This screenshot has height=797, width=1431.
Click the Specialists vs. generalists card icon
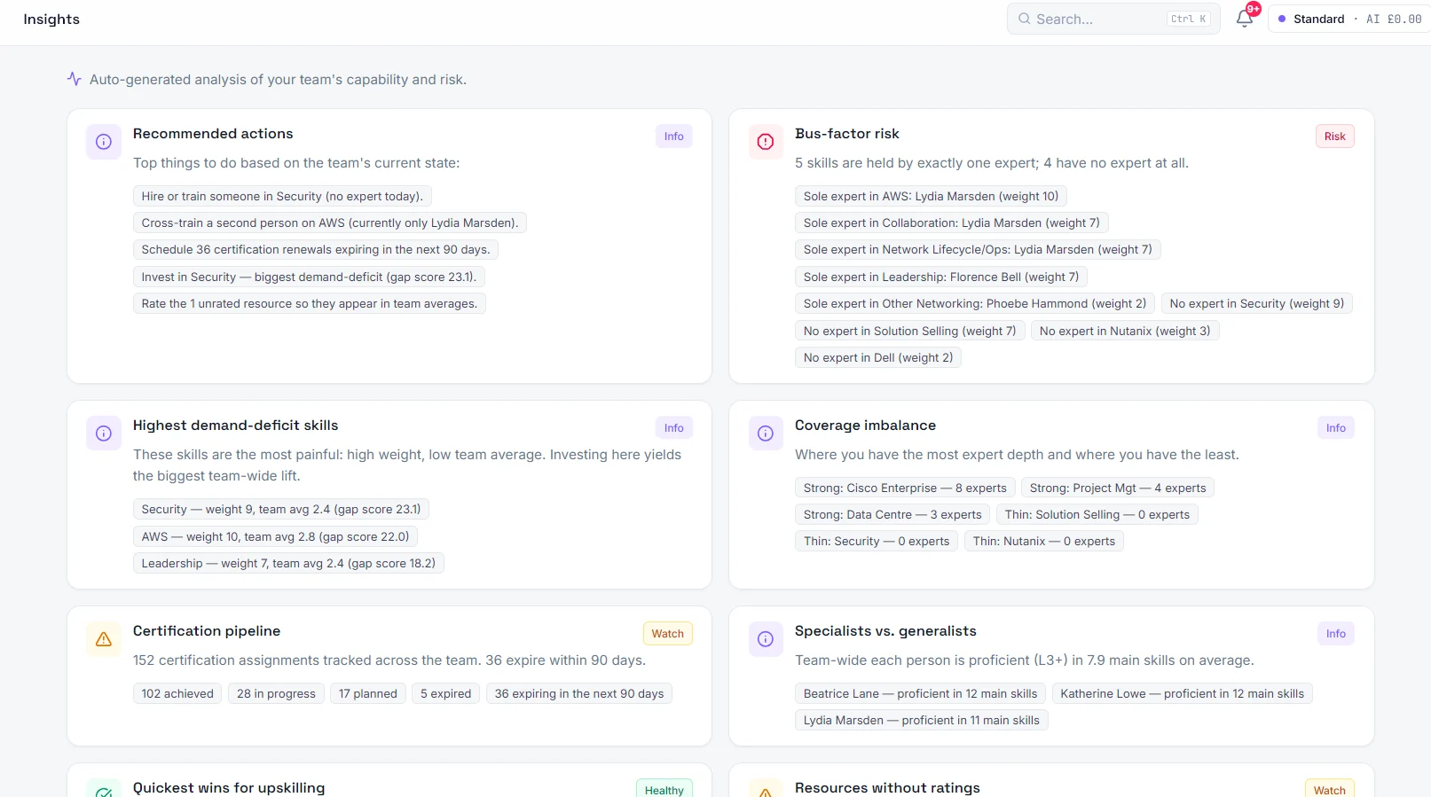click(x=766, y=639)
